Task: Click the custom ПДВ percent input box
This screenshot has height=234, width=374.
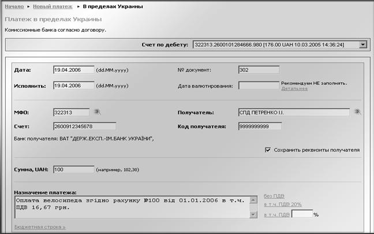Action: pyautogui.click(x=302, y=214)
